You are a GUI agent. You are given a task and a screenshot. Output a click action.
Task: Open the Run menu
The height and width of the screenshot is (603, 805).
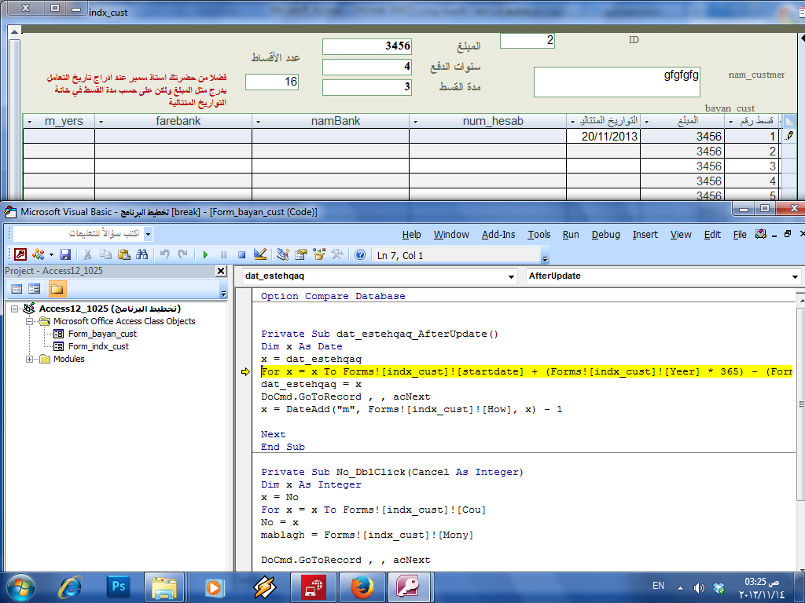pyautogui.click(x=571, y=234)
